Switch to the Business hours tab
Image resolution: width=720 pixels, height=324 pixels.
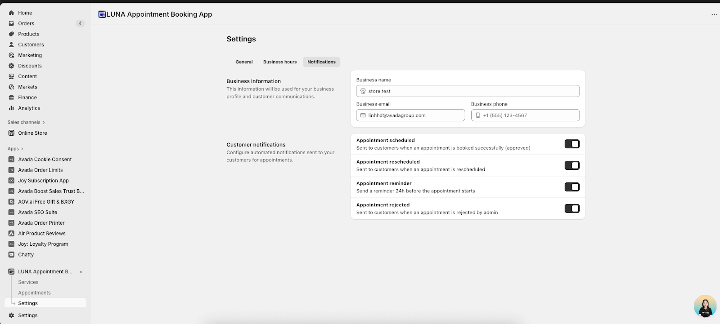280,62
